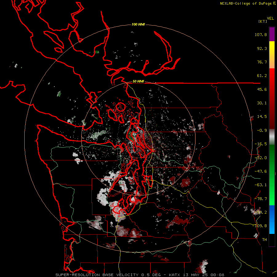Click the purple segment of velocity color bar
The height and width of the screenshot is (277, 277).
272,34
